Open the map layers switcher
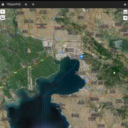128x128 pixels. [x=125, y=12]
